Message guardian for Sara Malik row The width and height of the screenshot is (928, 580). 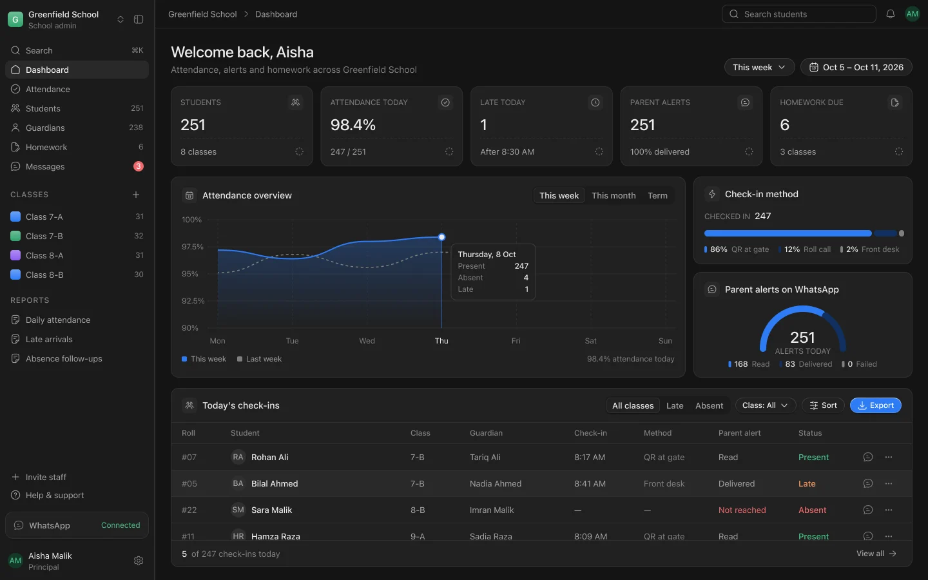pyautogui.click(x=868, y=510)
